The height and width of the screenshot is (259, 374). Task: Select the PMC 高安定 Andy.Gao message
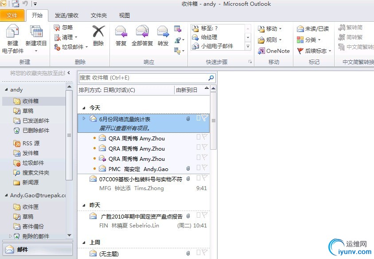pos(144,169)
